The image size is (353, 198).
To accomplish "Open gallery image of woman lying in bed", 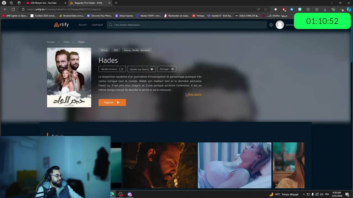I will point(234,165).
